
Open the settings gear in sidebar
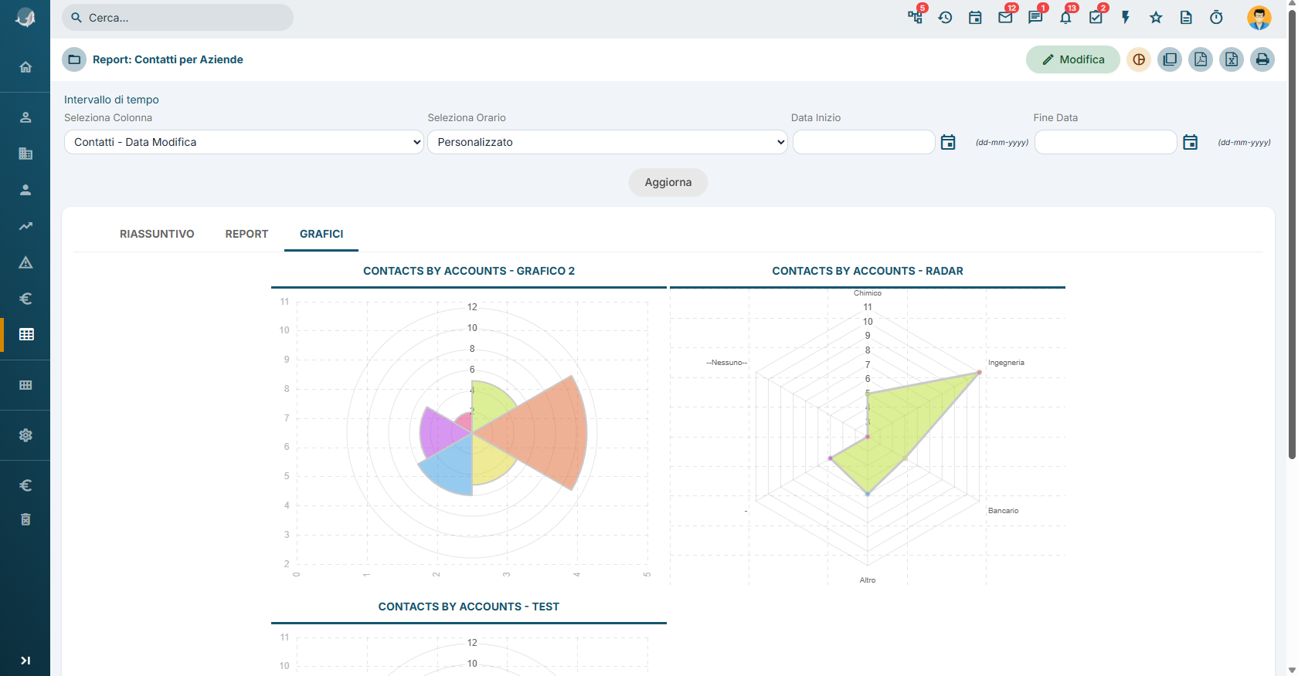tap(25, 435)
